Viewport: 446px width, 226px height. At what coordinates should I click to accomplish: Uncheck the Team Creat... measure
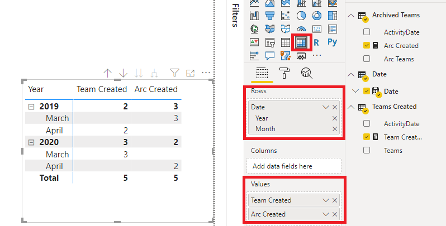(367, 137)
